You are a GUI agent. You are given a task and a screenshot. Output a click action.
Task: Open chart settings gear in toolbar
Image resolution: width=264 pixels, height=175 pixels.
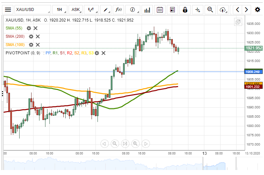click(257, 10)
